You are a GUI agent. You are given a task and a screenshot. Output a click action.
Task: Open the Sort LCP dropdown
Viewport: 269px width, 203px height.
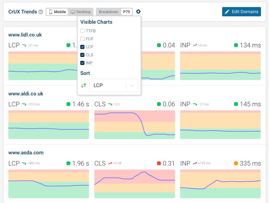tap(114, 85)
